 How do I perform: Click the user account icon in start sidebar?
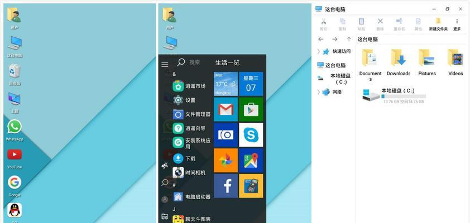165,200
